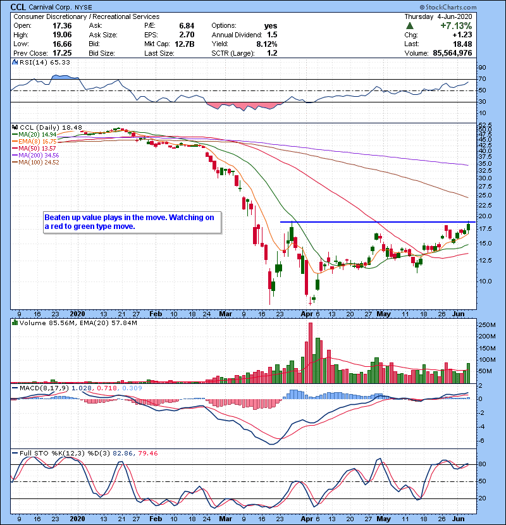Click the stochastic %D value 79.46
Image resolution: width=506 pixels, height=525 pixels.
click(147, 453)
